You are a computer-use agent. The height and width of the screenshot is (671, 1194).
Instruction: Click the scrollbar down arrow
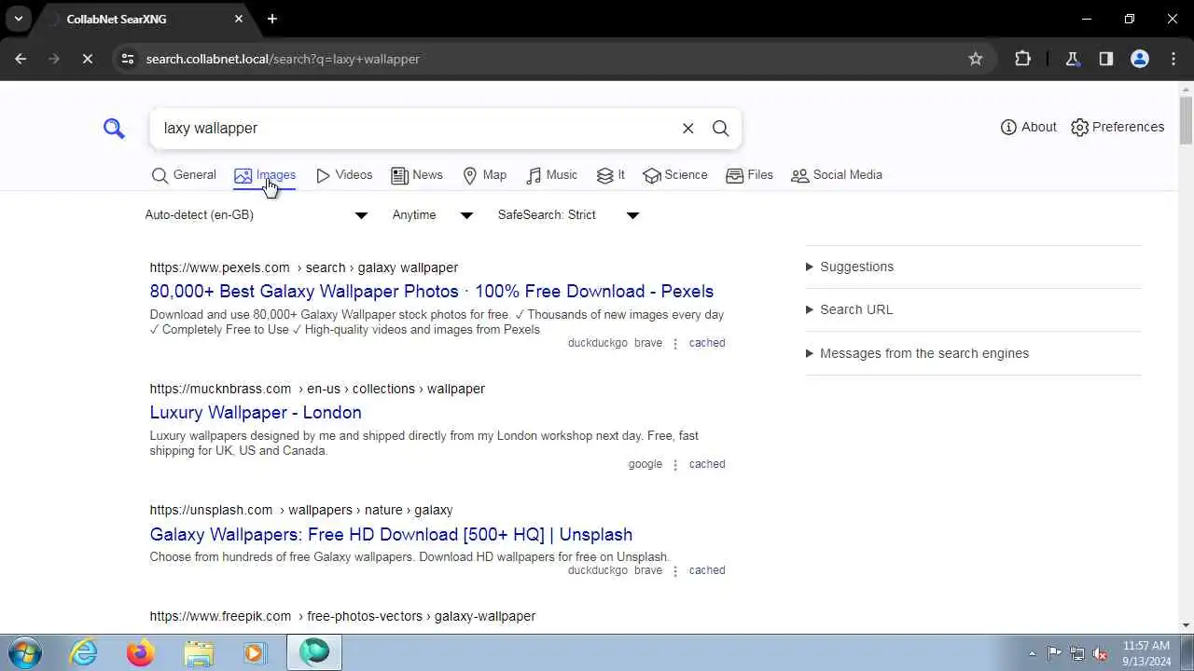1186,626
